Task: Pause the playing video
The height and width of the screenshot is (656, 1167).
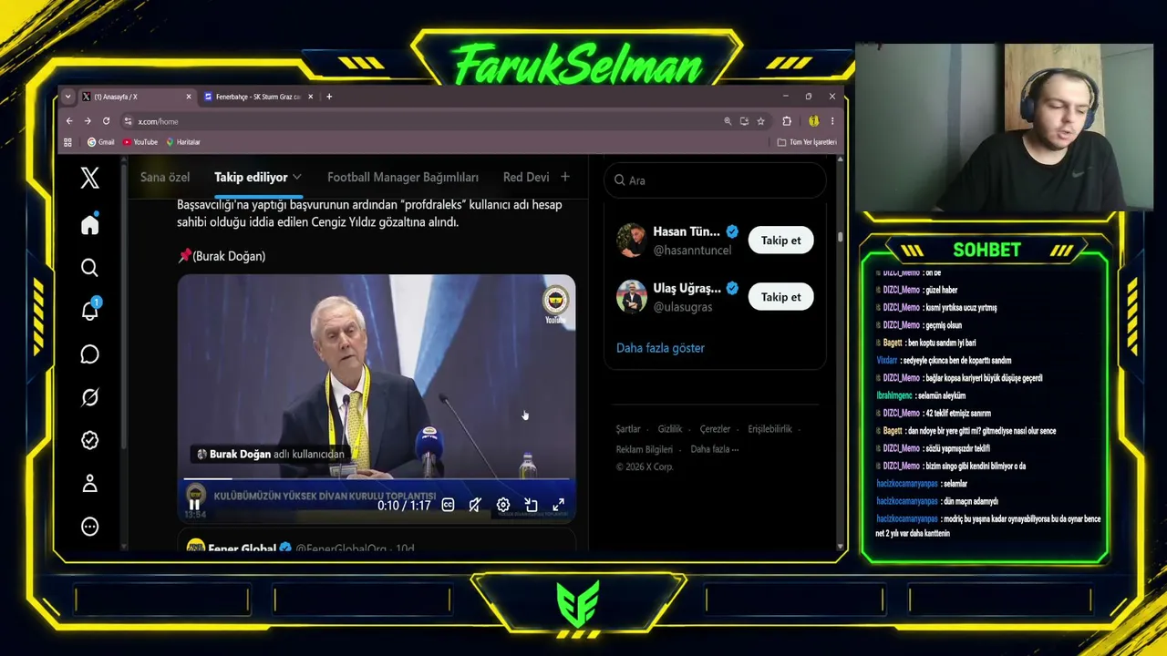Action: pos(194,505)
